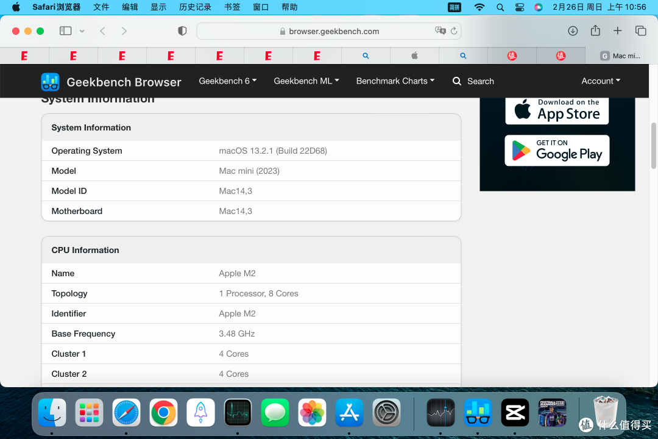Open the 历史记录 menu
The height and width of the screenshot is (439, 658).
click(x=195, y=7)
